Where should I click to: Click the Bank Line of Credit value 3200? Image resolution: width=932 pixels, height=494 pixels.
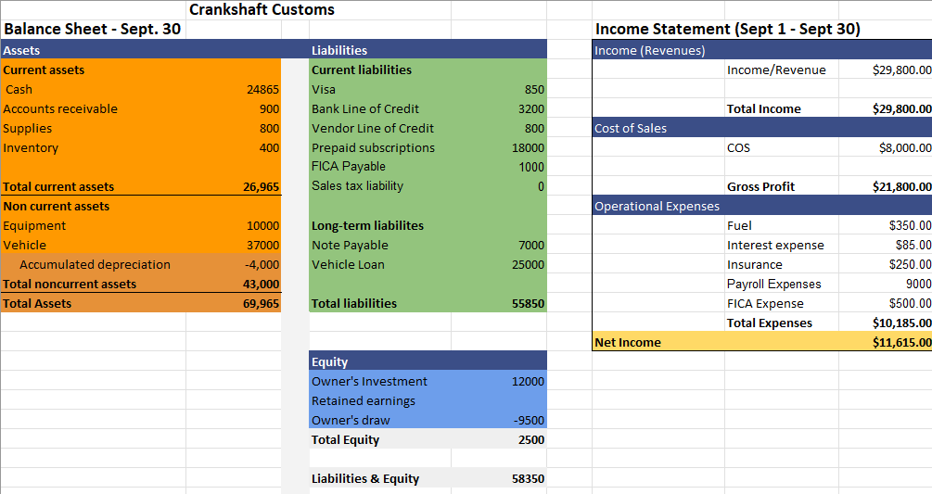pyautogui.click(x=531, y=109)
